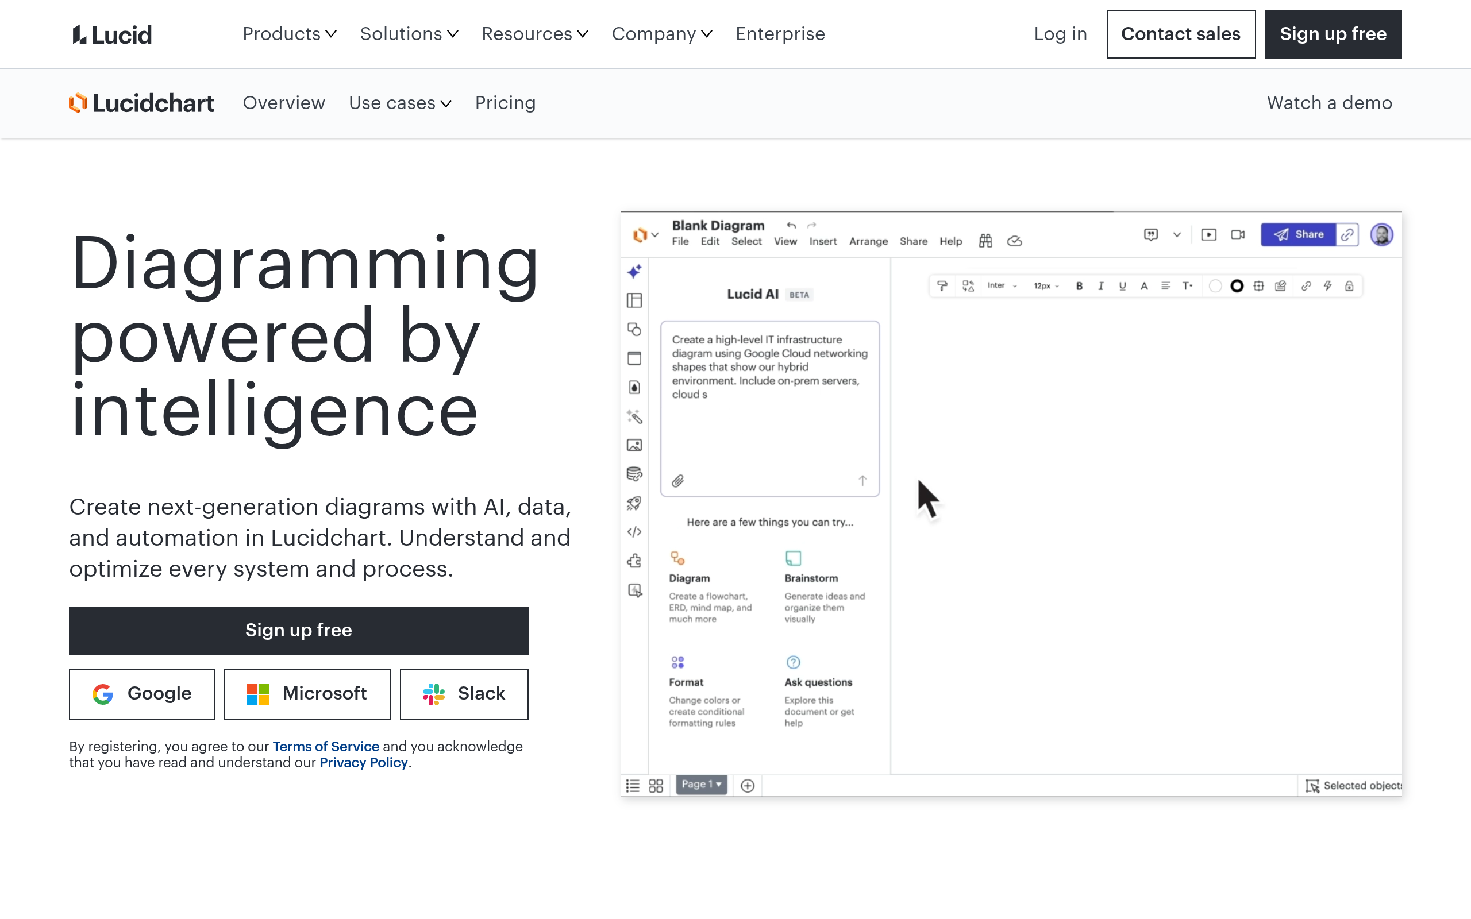Sign up with Slack
The image size is (1471, 919).
click(x=464, y=694)
